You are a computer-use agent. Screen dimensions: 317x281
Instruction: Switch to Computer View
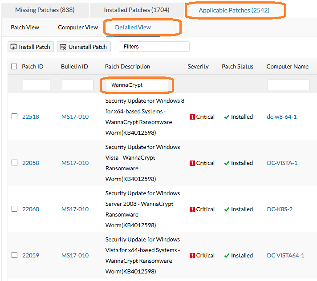coord(78,27)
